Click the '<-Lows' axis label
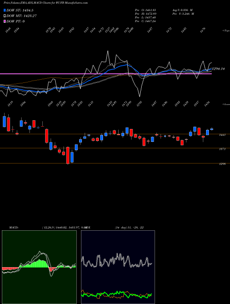Image resolution: width=230 pixels, height=304 pixels. [226, 104]
